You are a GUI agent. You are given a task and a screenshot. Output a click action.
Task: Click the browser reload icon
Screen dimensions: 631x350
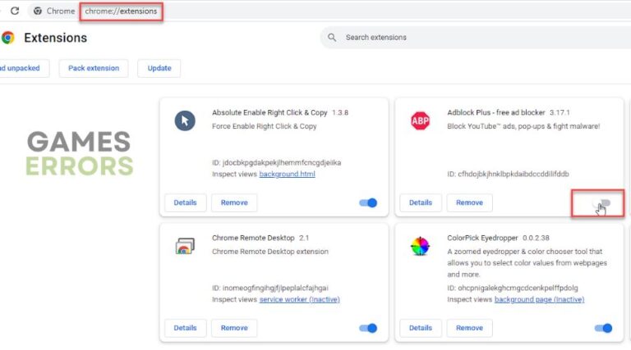(x=15, y=11)
